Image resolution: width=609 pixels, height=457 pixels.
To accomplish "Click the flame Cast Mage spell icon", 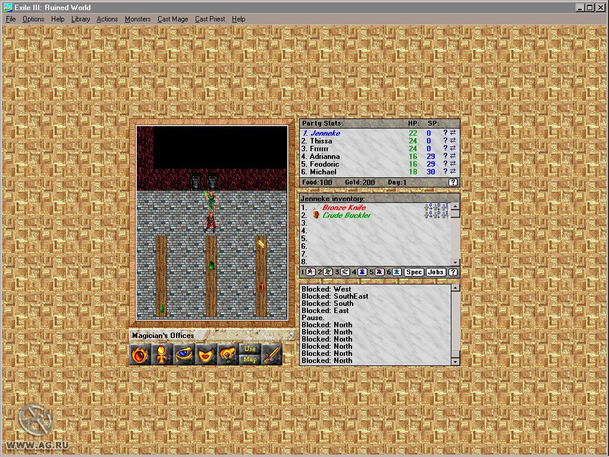I will click(x=140, y=355).
